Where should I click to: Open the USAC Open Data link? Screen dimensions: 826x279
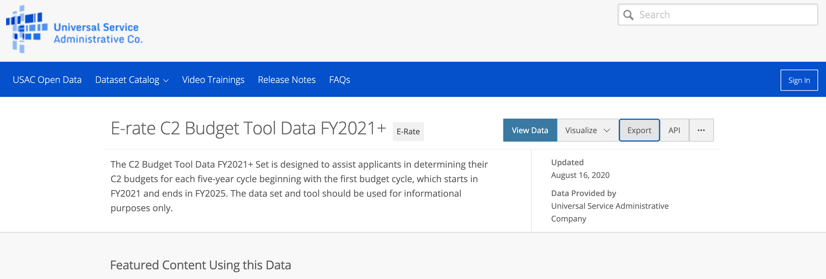47,80
